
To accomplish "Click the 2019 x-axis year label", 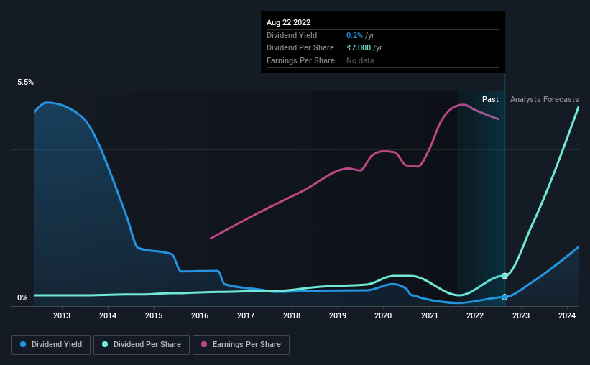I will tap(338, 315).
